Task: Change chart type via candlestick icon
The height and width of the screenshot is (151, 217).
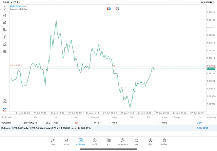Action: tap(5, 15)
